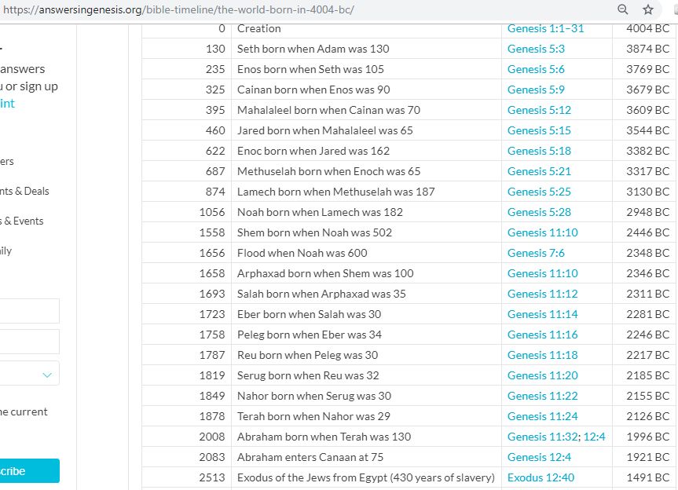
Task: Click the 12:4 link in Abraham born row
Action: 594,437
